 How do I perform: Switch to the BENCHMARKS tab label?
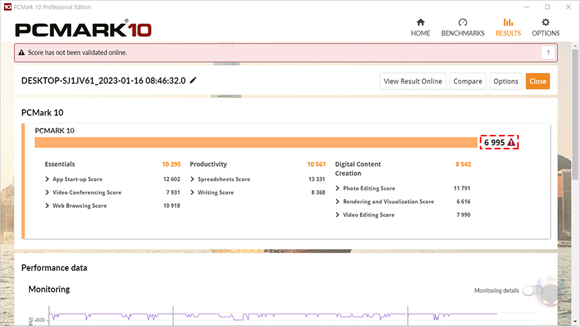click(463, 33)
